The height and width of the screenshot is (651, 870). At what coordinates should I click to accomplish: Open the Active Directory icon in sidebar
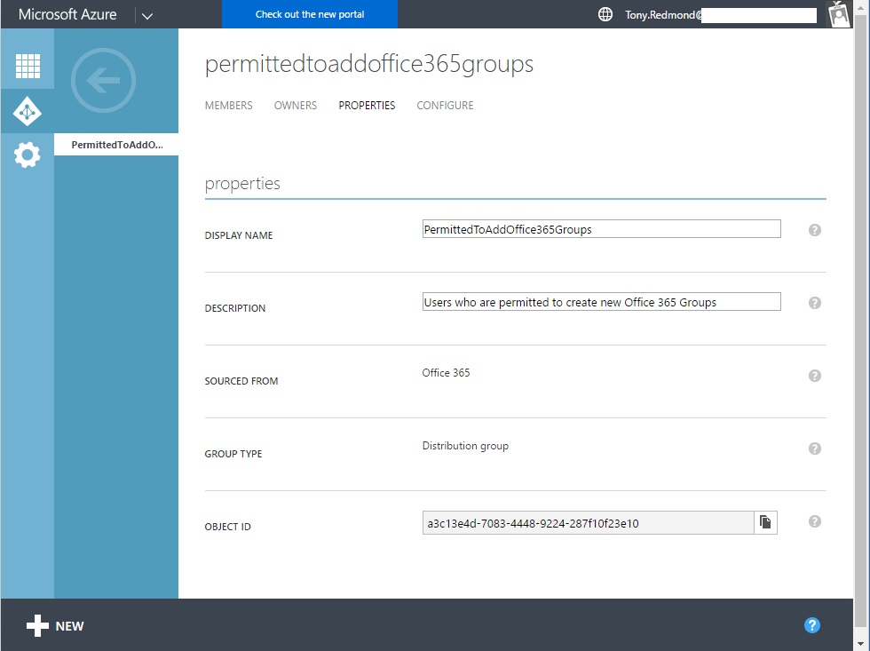27,111
